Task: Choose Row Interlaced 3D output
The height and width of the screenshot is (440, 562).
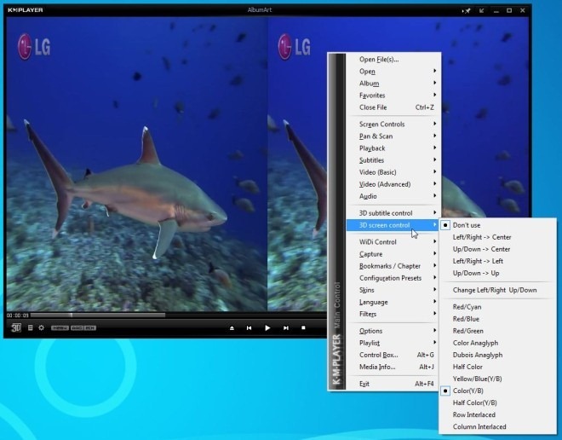Action: 498,415
